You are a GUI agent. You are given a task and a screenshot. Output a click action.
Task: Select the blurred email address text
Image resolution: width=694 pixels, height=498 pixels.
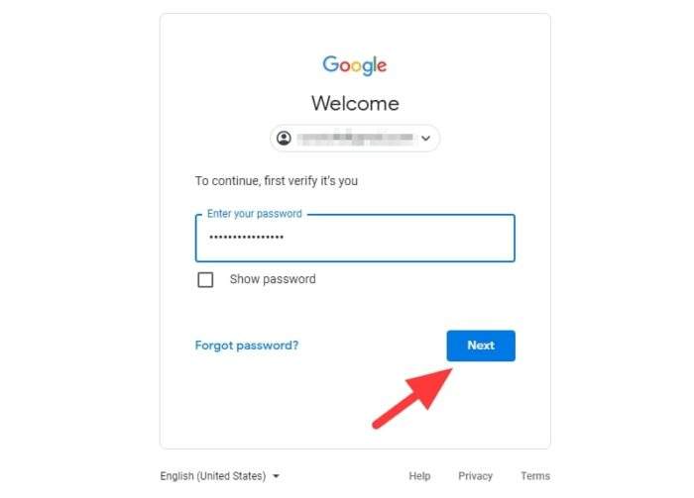(355, 138)
